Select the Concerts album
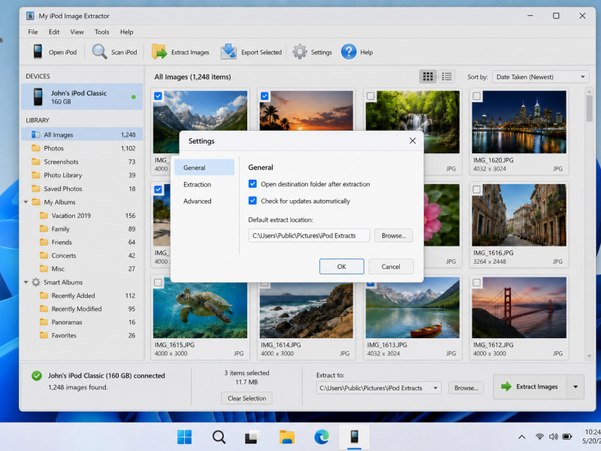 (82, 256)
